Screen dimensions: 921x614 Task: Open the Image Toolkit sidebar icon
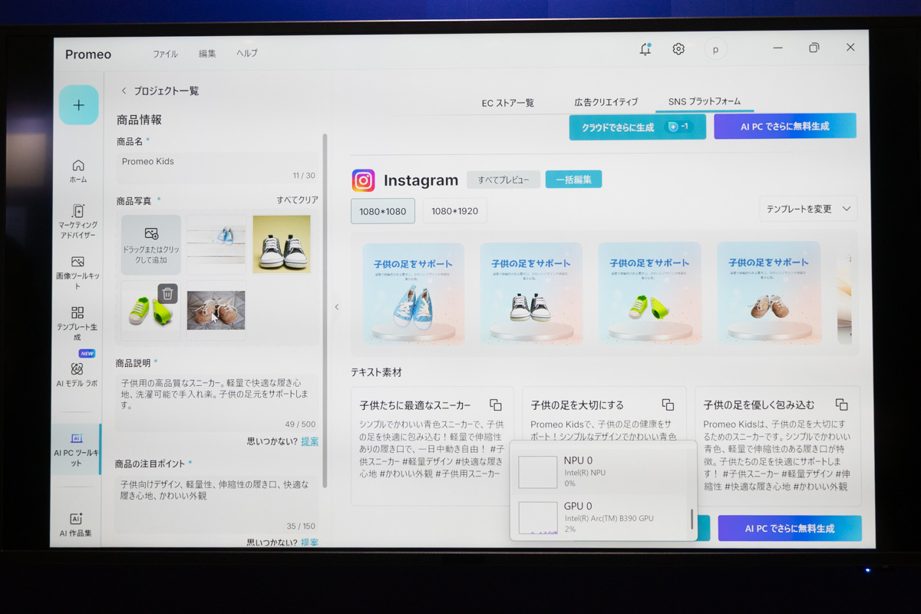pyautogui.click(x=78, y=267)
